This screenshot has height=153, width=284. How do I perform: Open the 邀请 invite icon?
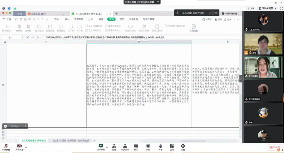point(114,147)
